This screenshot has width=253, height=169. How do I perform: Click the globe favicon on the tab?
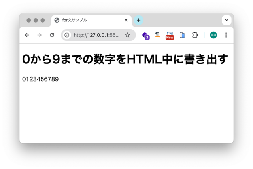point(57,20)
